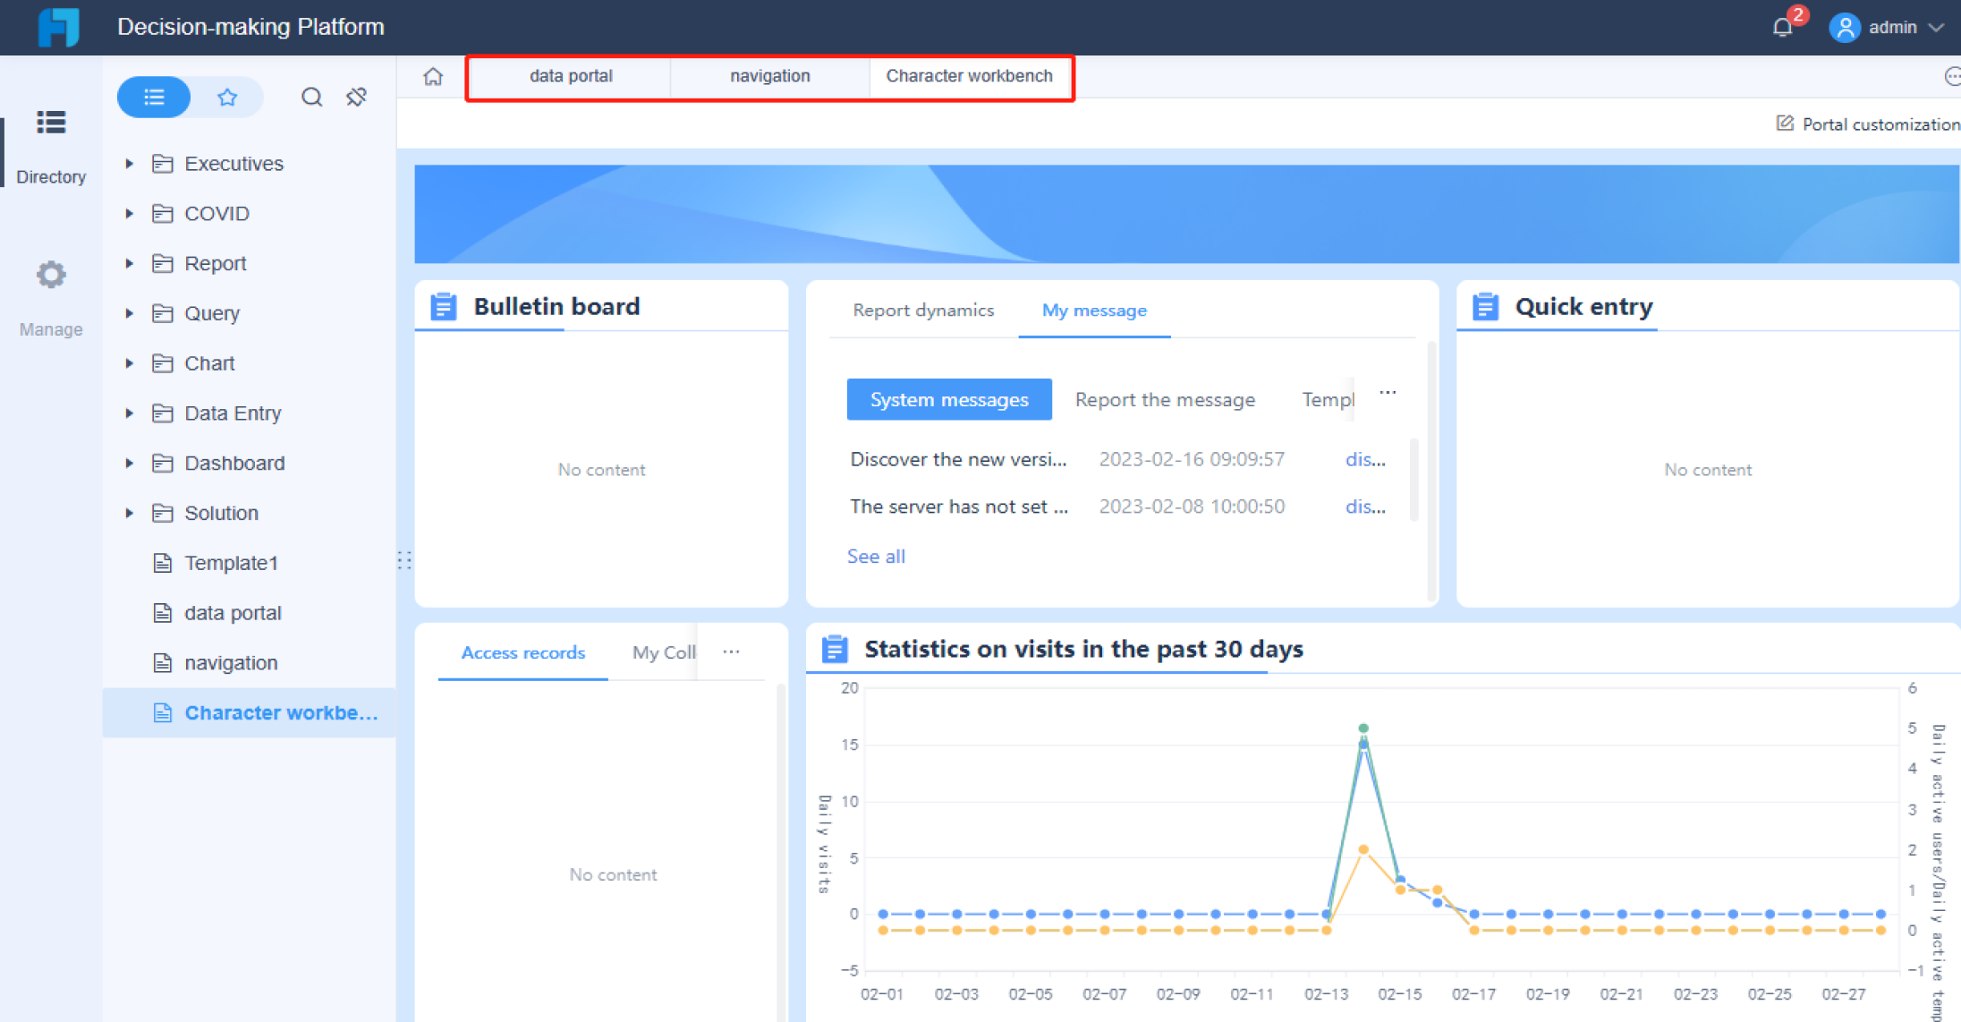Toggle directory list view in the sidebar

click(153, 96)
